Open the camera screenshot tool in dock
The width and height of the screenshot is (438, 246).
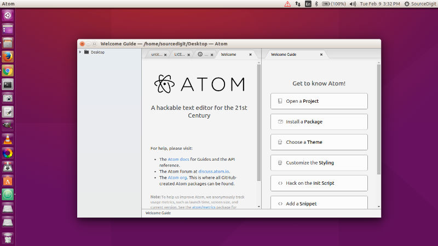[x=8, y=98]
